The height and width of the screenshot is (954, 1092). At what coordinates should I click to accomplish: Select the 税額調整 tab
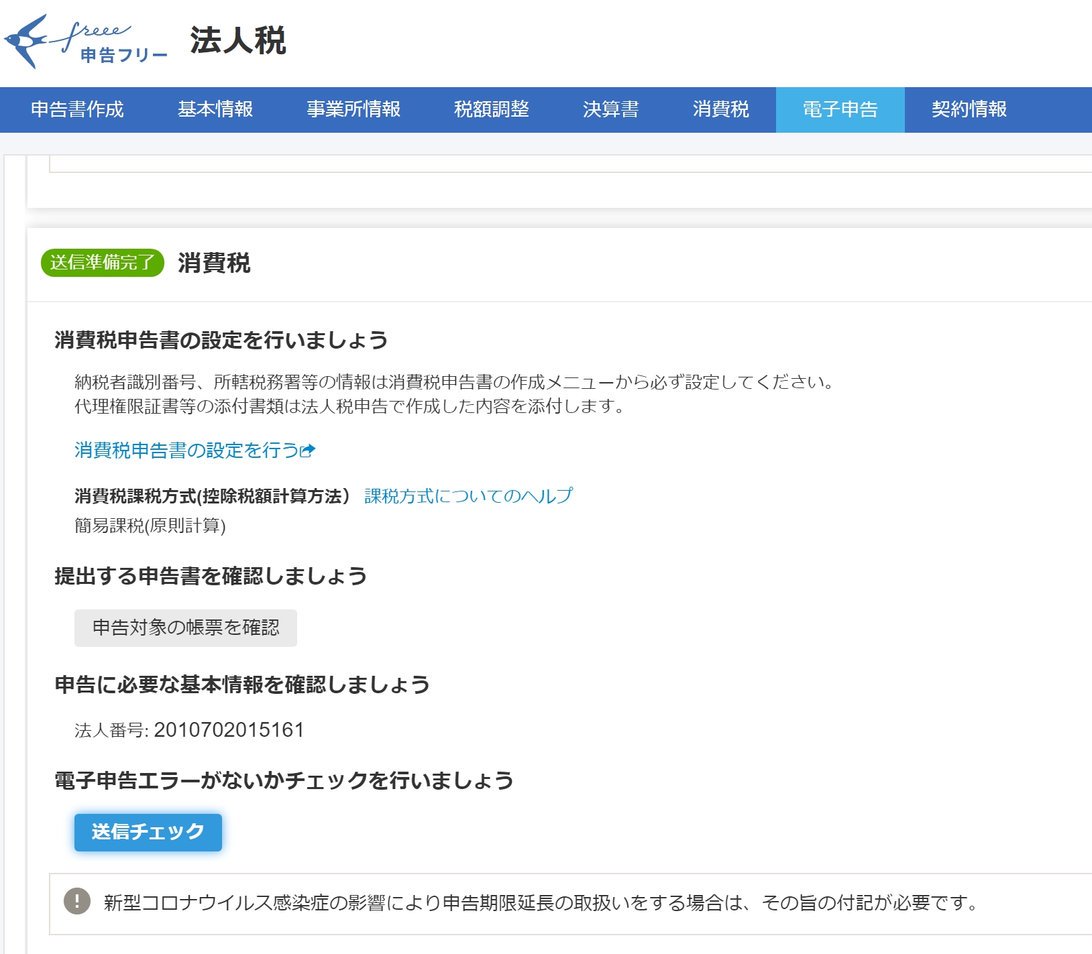[x=491, y=109]
